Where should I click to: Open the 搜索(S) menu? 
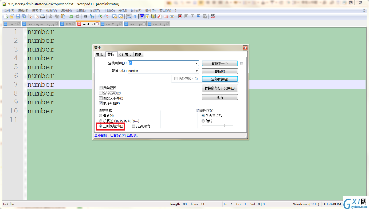click(x=37, y=11)
